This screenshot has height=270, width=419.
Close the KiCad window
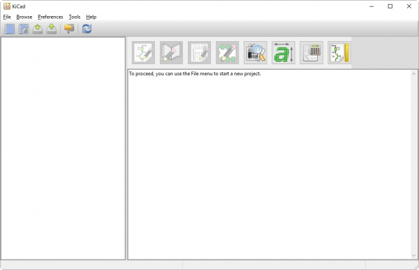[x=409, y=6]
